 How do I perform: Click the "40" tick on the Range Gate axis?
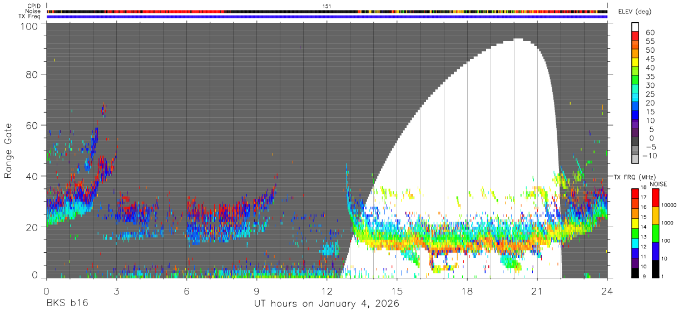[x=32, y=176]
